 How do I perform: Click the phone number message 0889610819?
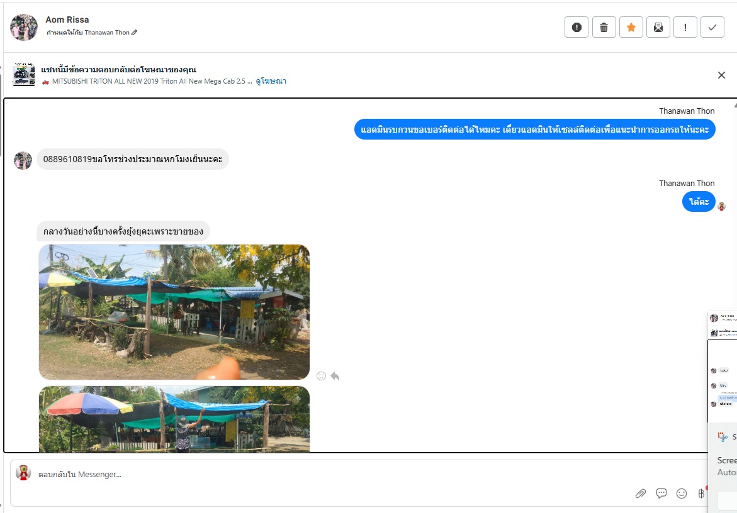coord(133,159)
